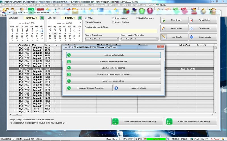Send 'Tivemos um problema com a nossa agenda' message

pos(113,74)
